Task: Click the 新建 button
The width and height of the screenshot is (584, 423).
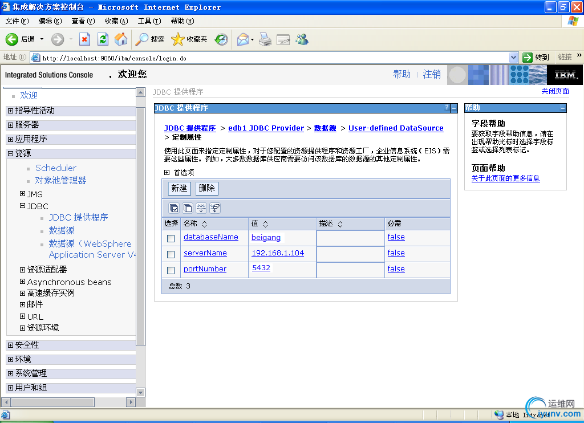Action: coord(180,189)
